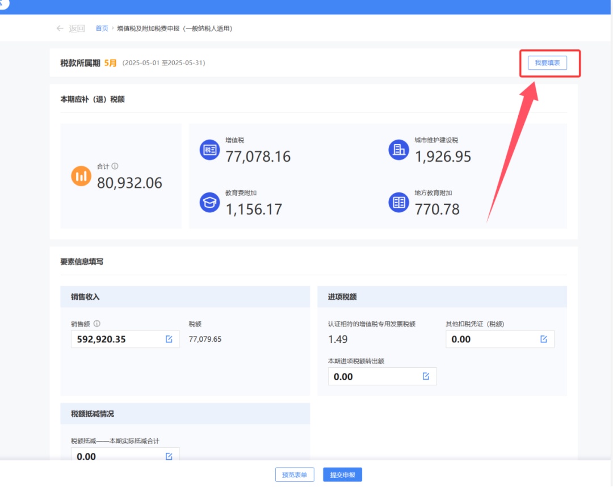This screenshot has height=487, width=613.
Task: Click the info icon beside 销售额
Action: [96, 324]
